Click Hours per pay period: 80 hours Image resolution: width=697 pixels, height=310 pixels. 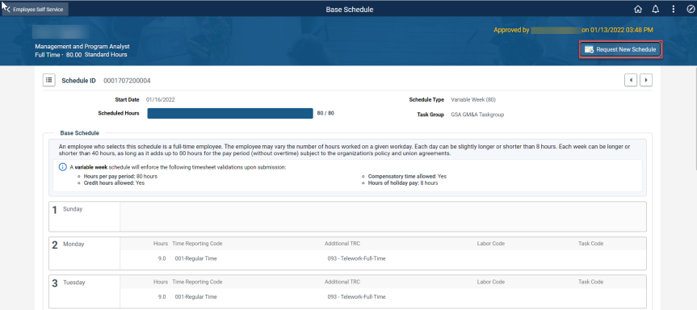(x=120, y=176)
